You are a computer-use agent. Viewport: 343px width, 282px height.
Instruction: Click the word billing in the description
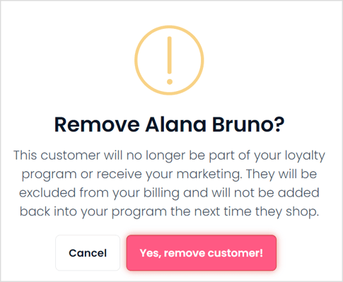[161, 193]
